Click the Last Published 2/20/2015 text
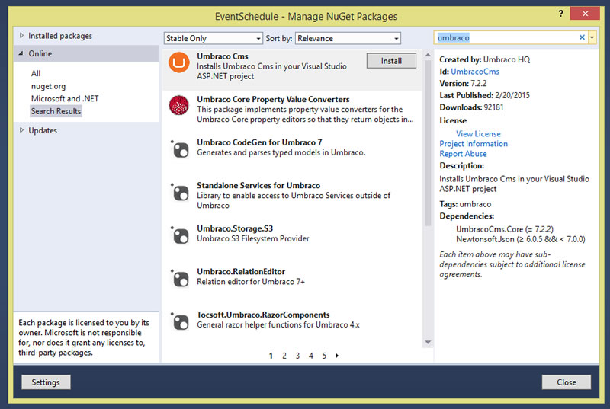 pyautogui.click(x=485, y=95)
